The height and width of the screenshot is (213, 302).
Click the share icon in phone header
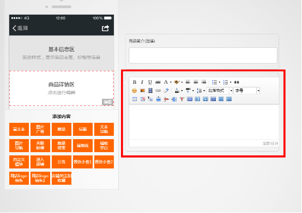coord(105,28)
